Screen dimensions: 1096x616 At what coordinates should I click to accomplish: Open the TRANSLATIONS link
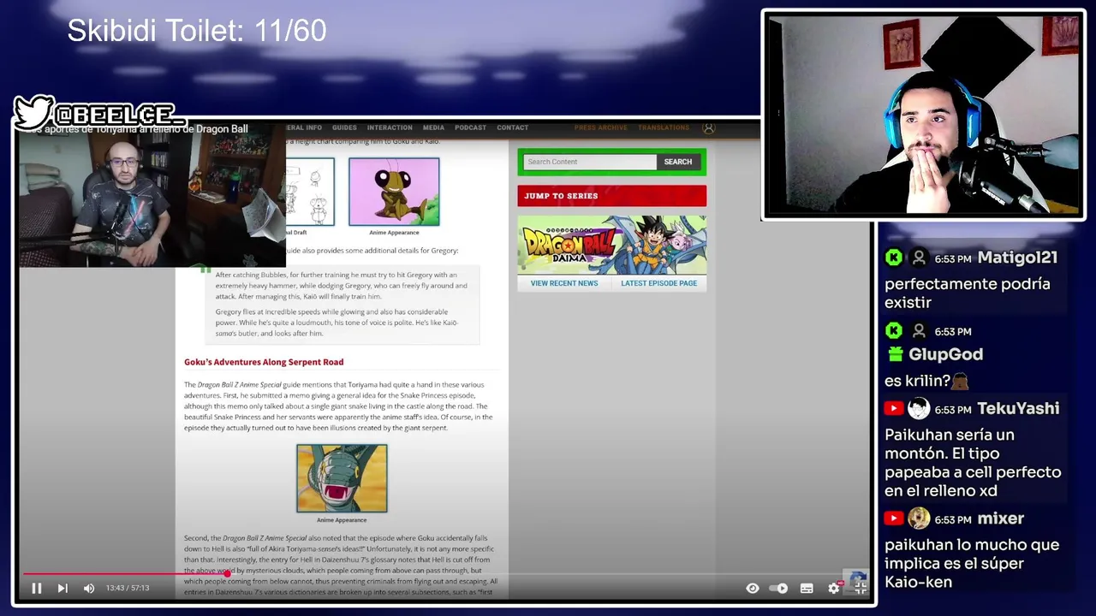(664, 127)
